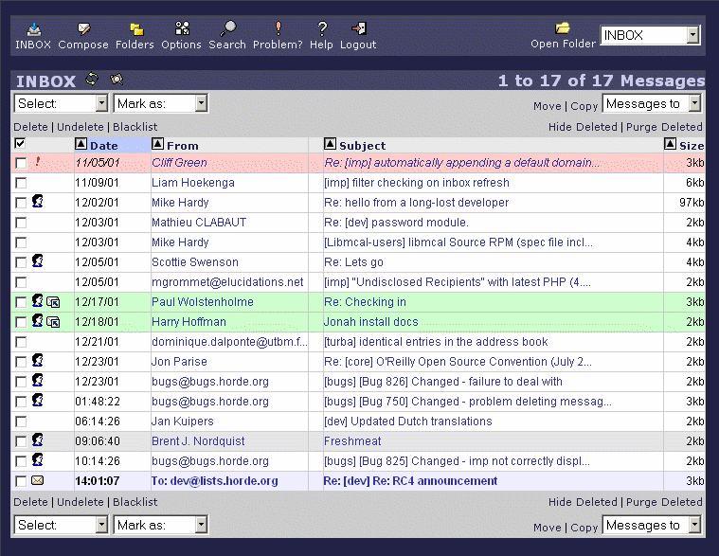Click the answered icon on Paul Wolstenholme row
The width and height of the screenshot is (719, 556).
coord(53,302)
